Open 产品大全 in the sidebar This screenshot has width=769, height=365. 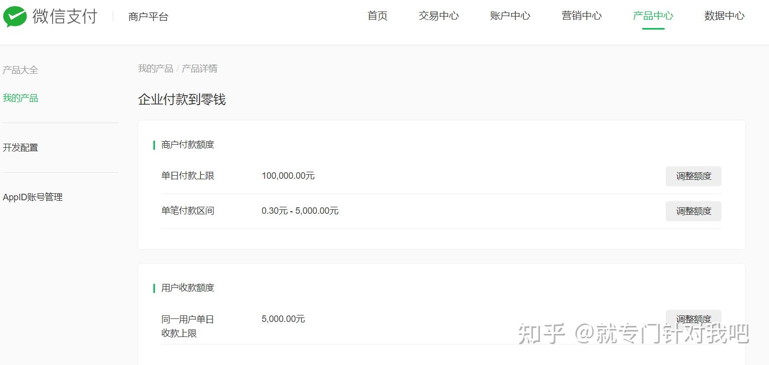click(21, 70)
